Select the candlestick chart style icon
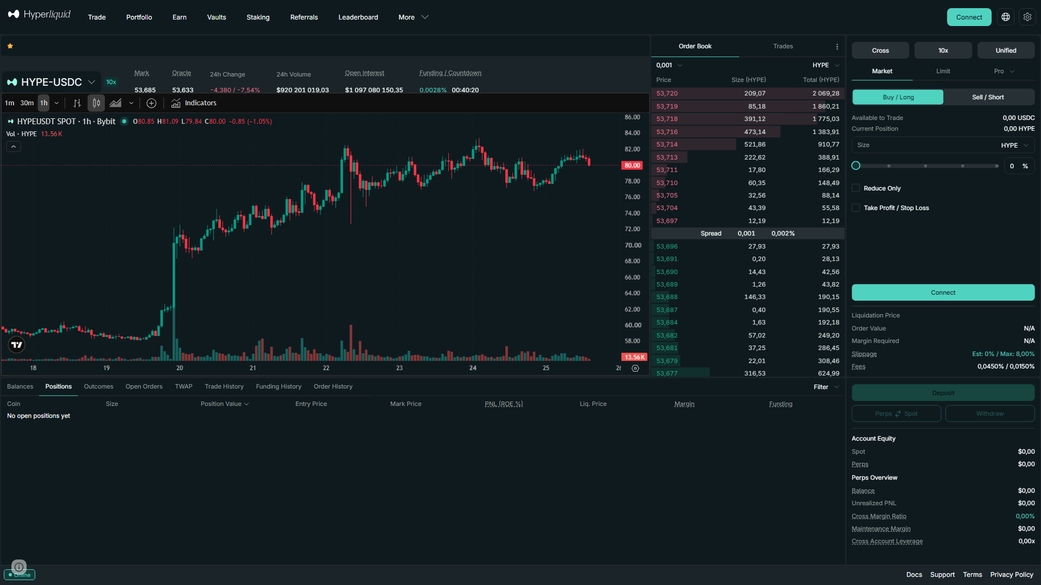Screen dimensions: 1041x585 pyautogui.click(x=96, y=103)
